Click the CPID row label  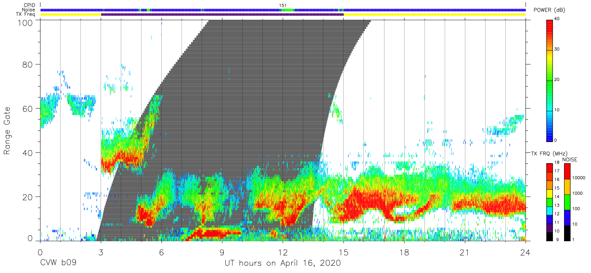pos(29,5)
